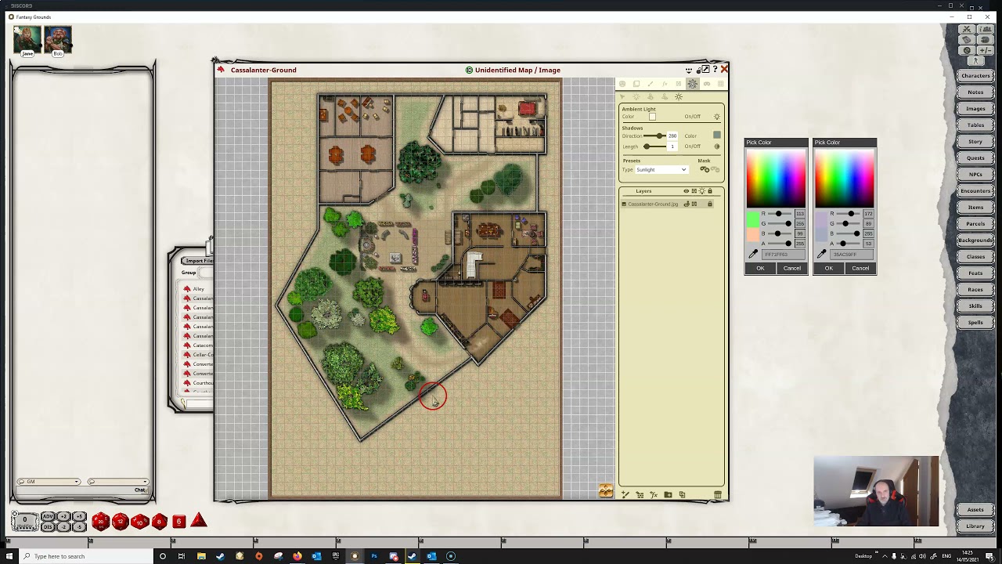Open Photoshop from Windows taskbar

coord(374,556)
